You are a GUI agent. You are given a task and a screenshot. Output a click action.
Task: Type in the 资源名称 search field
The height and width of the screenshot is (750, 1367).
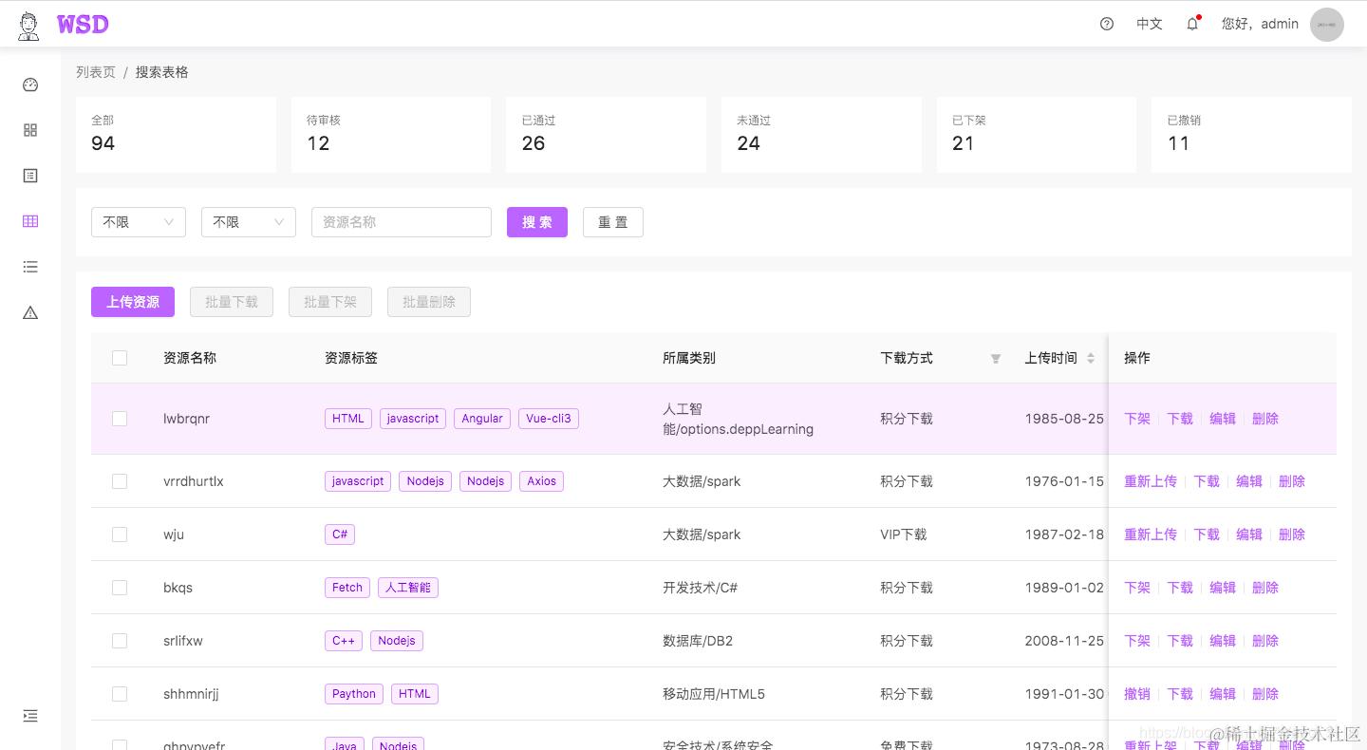[401, 221]
